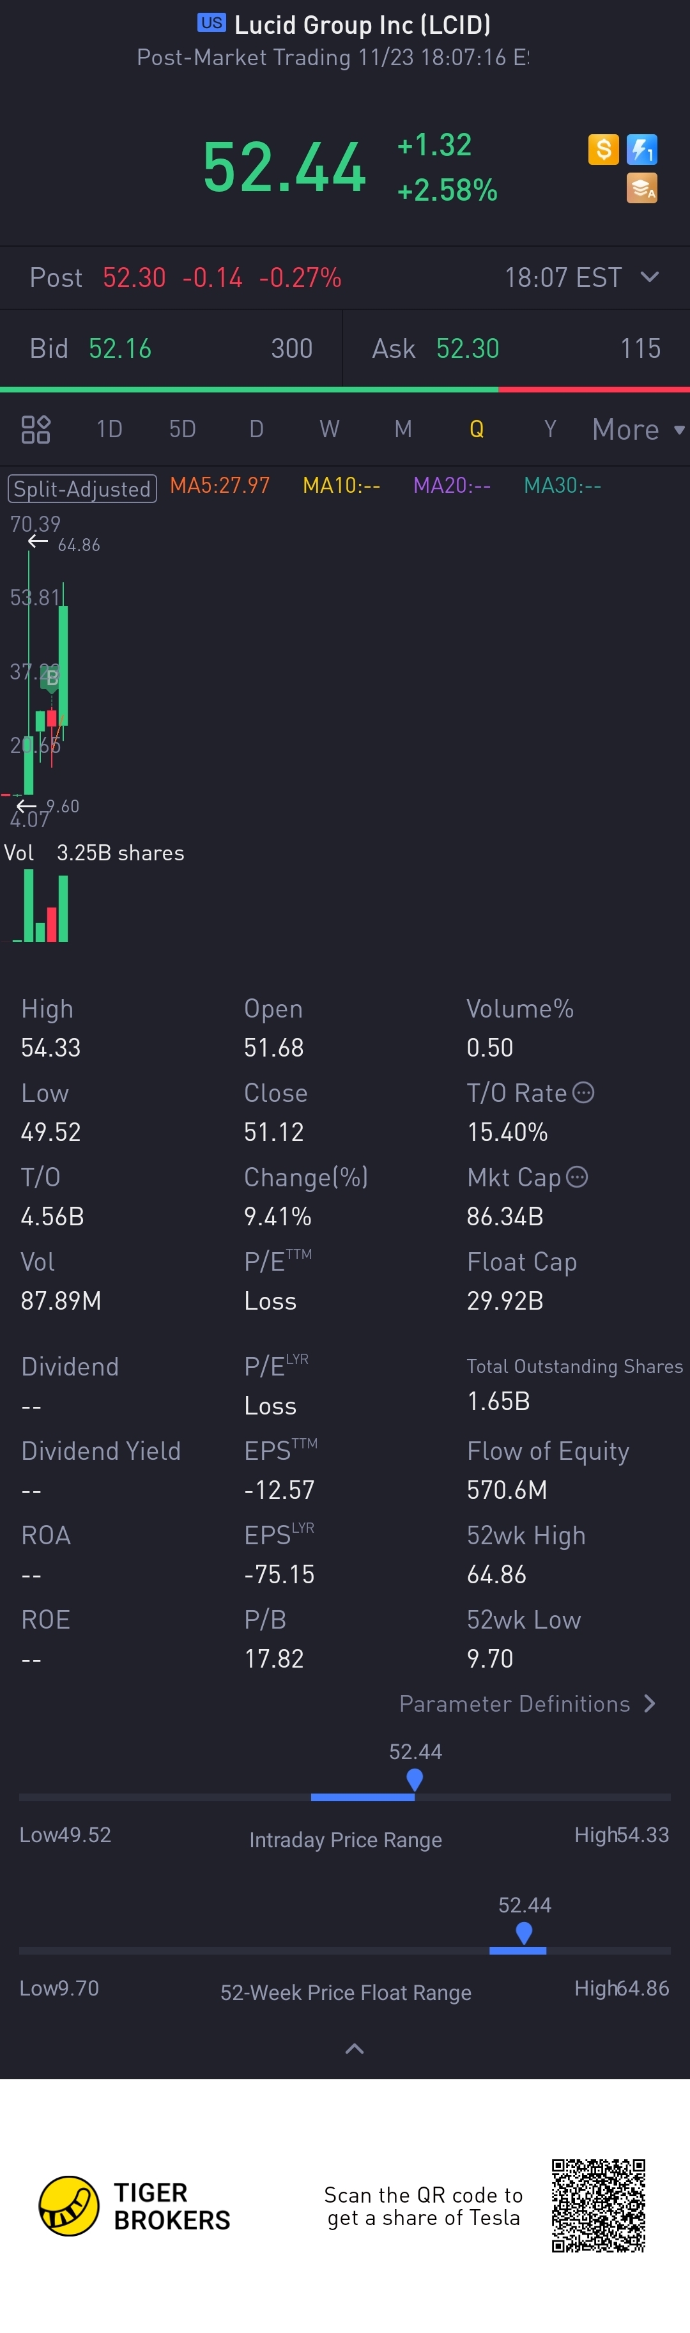This screenshot has height=2333, width=690.
Task: Tap the T/O Rate info icon
Action: tap(584, 1092)
